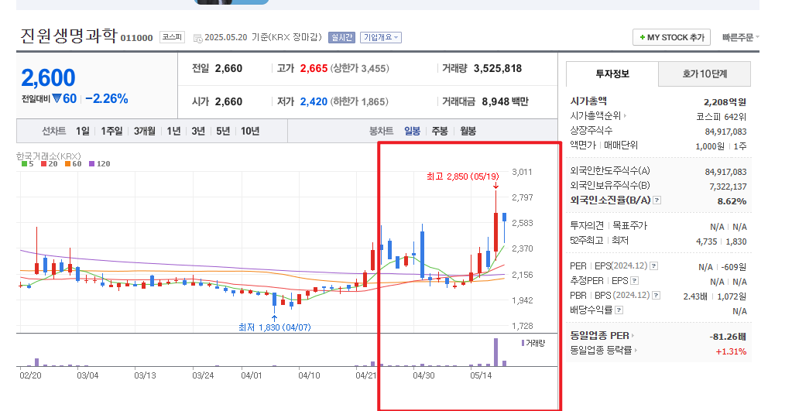The image size is (792, 411).
Task: Select 일봉 daily candle chart
Action: pyautogui.click(x=412, y=132)
